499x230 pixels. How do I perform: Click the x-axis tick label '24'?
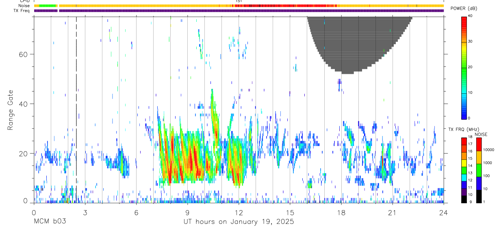444,212
